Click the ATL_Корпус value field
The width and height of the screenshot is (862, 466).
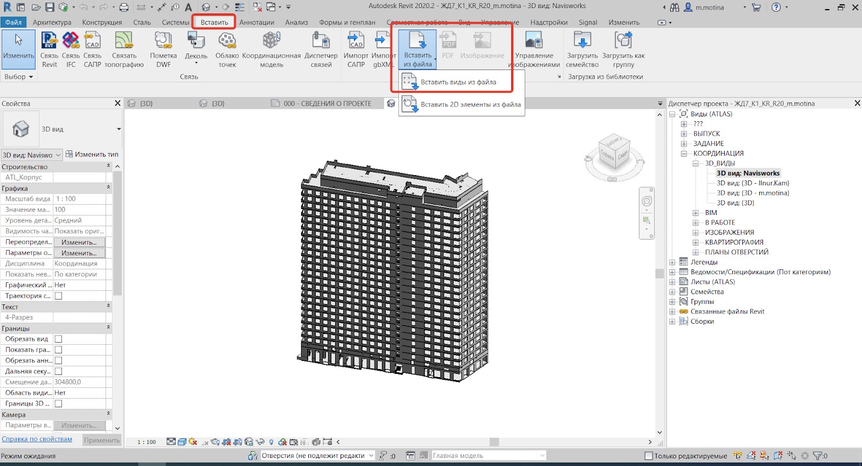pos(80,177)
